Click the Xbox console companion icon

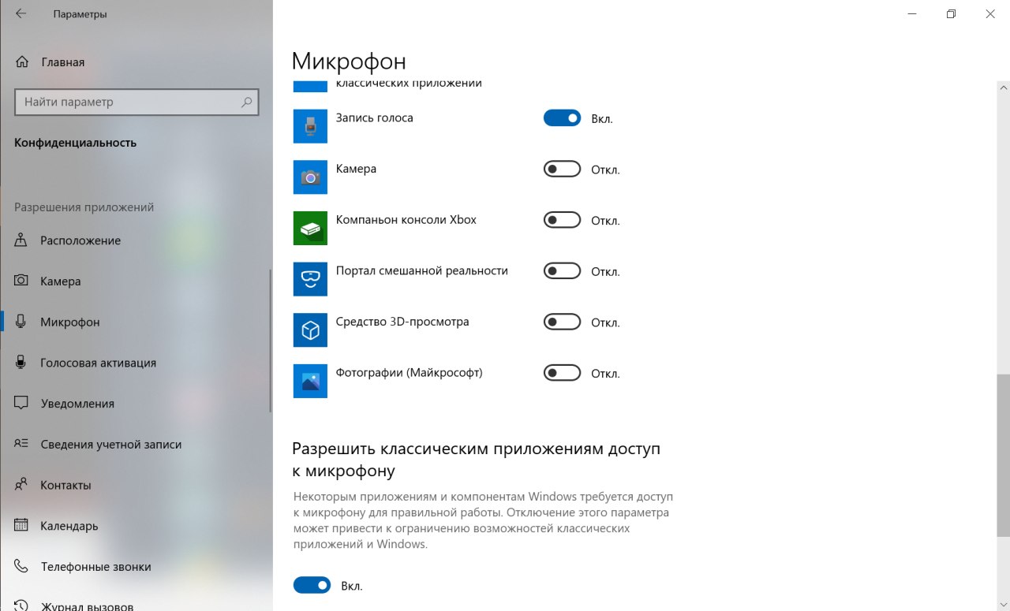point(310,228)
